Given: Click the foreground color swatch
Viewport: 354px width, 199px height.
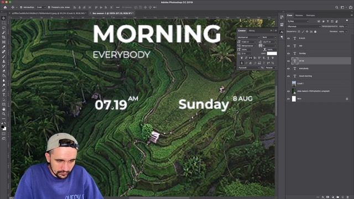Looking at the screenshot, I should pos(2,127).
